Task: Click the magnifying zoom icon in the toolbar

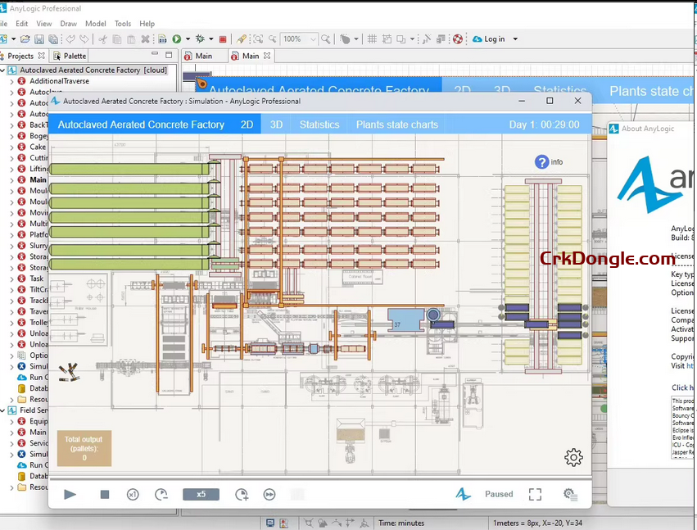Action: click(x=325, y=39)
